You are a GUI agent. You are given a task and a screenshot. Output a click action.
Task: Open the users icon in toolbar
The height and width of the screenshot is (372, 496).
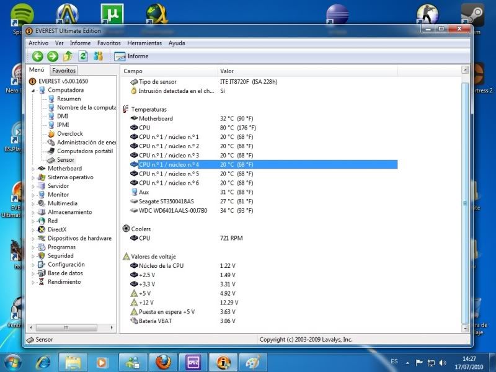pyautogui.click(x=99, y=56)
